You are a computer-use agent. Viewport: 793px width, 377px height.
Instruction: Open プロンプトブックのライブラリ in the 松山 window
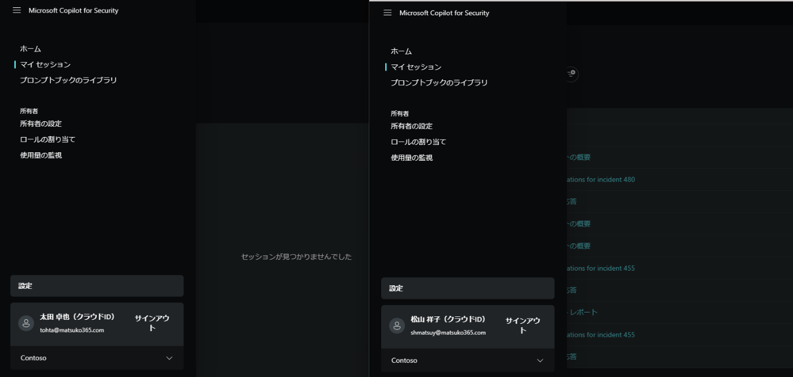pyautogui.click(x=439, y=83)
